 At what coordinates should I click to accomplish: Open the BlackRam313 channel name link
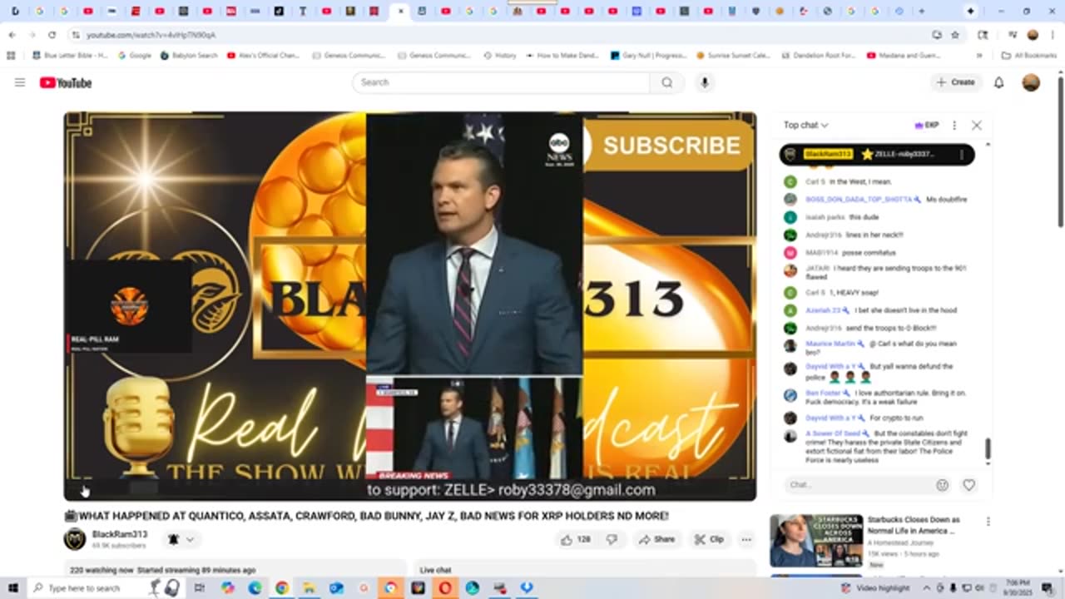pyautogui.click(x=120, y=534)
